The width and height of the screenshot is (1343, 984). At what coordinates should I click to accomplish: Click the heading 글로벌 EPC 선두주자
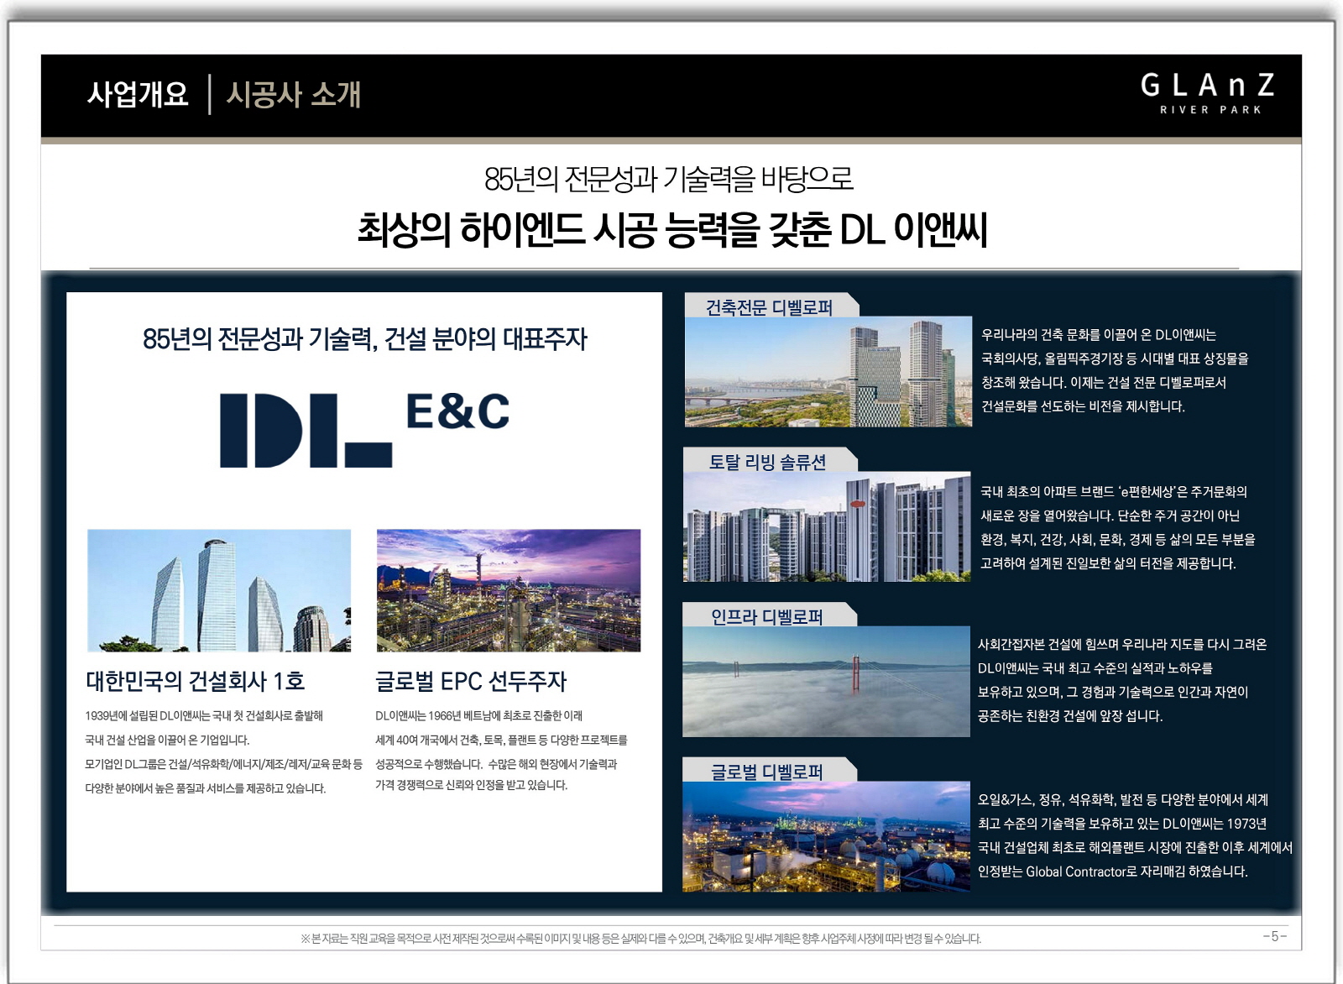471,681
